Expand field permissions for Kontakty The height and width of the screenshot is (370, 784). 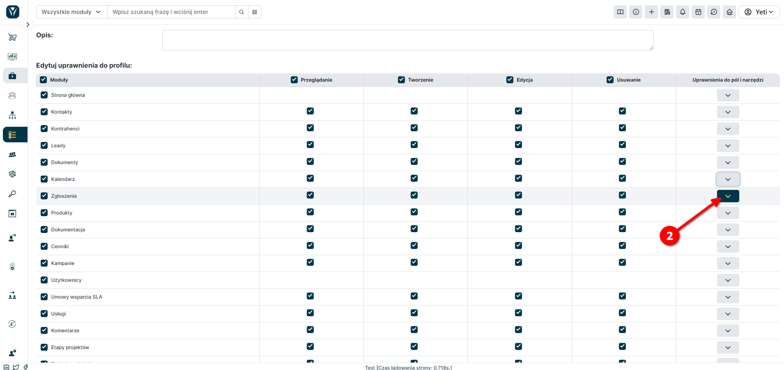728,112
